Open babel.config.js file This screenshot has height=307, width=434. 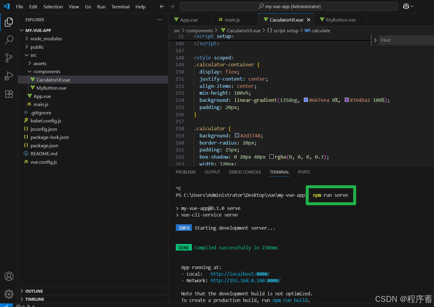[93, 121]
